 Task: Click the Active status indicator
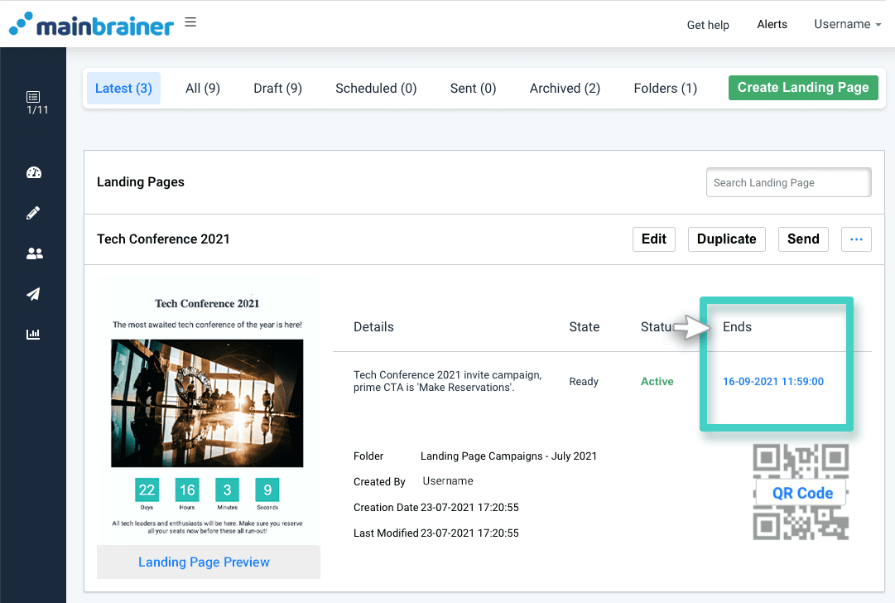tap(657, 381)
